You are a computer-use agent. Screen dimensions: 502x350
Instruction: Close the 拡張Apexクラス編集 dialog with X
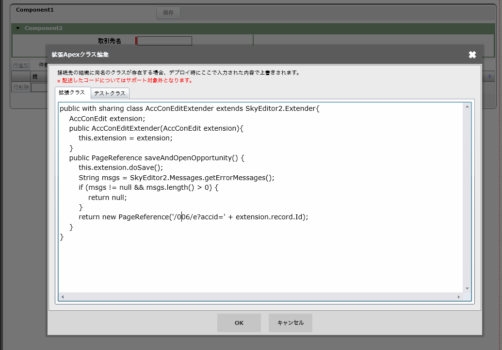click(x=472, y=55)
